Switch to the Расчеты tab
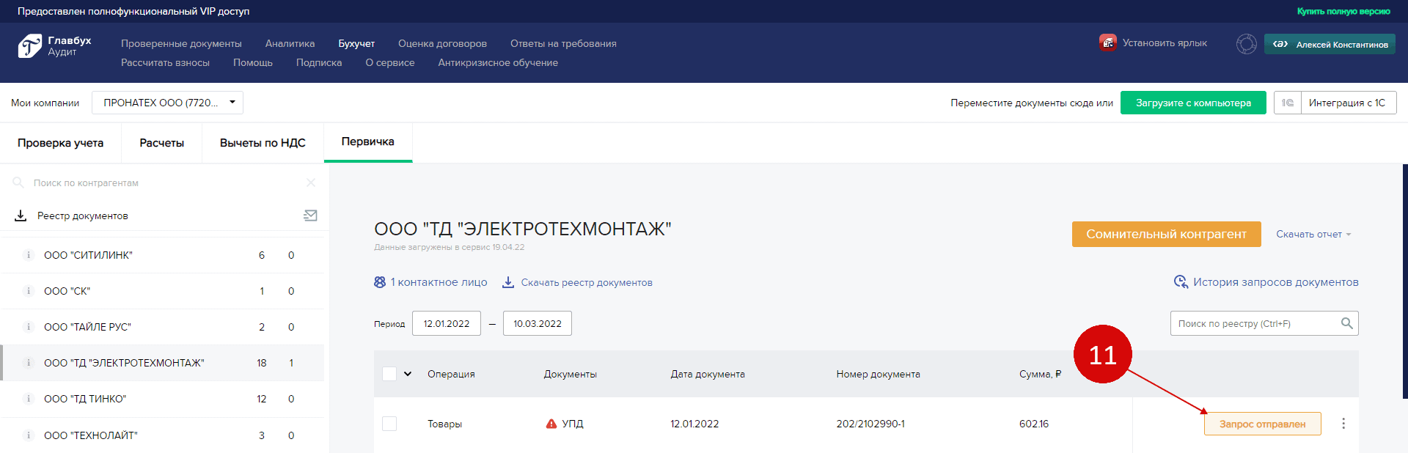The width and height of the screenshot is (1408, 453). click(162, 143)
